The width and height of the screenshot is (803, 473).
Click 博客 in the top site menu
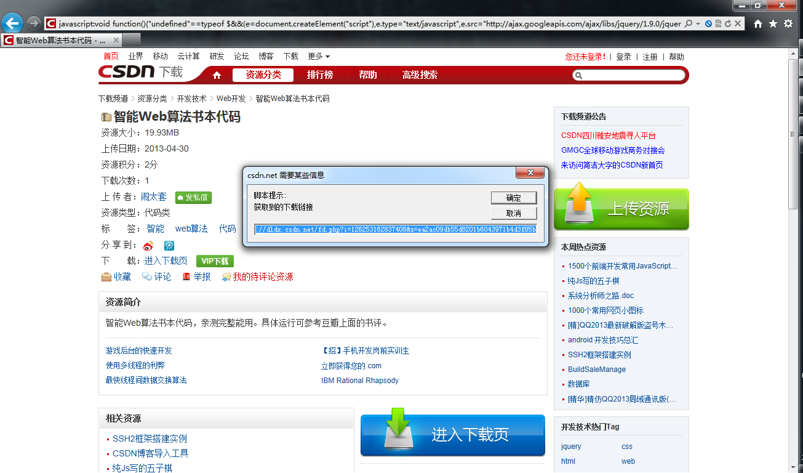pos(266,56)
